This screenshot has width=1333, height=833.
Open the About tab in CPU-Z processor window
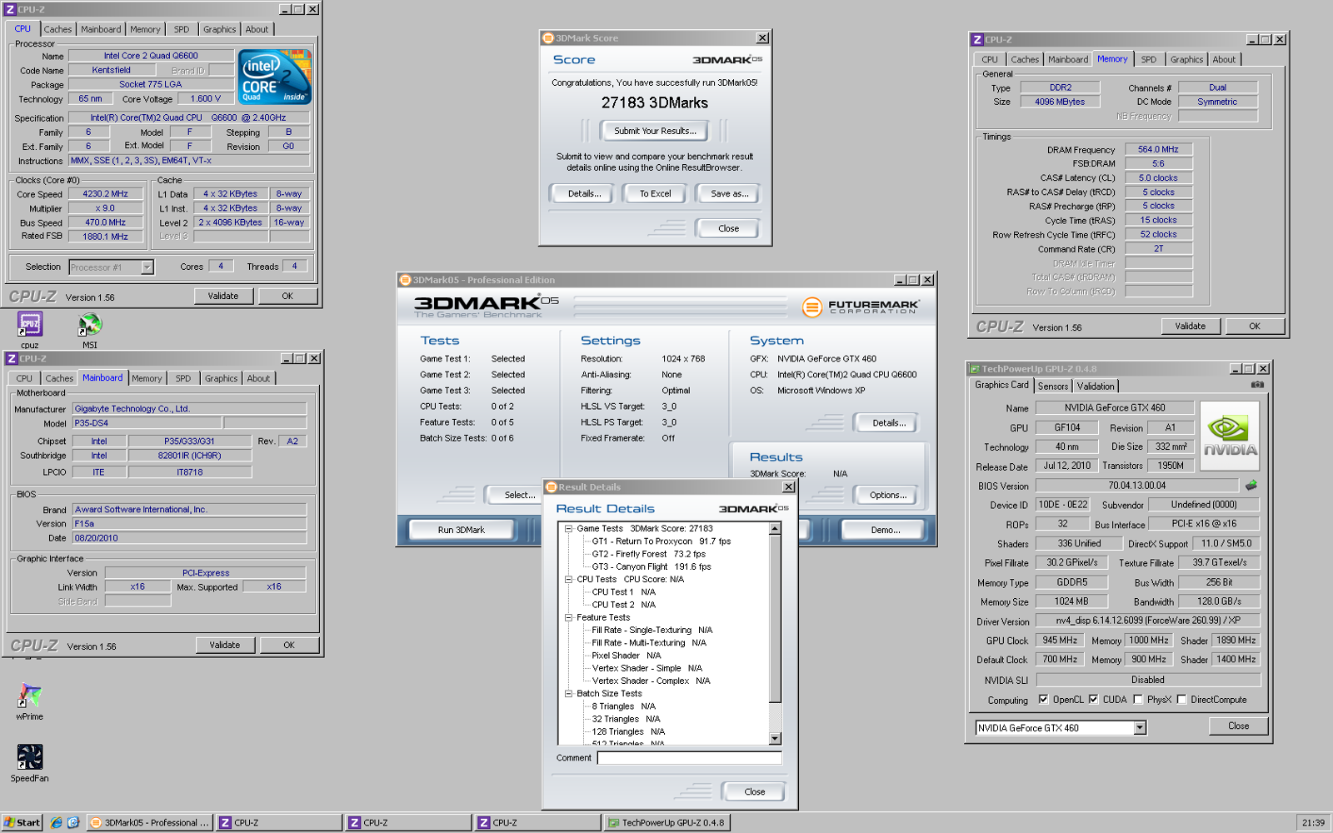click(x=257, y=29)
